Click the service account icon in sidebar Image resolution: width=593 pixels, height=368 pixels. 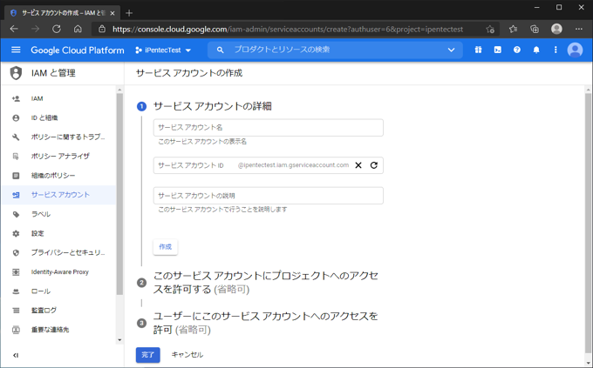pyautogui.click(x=16, y=195)
